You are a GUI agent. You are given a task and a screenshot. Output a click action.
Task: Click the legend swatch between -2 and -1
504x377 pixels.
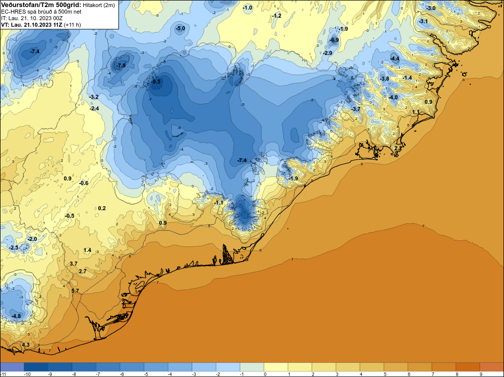pos(228,367)
